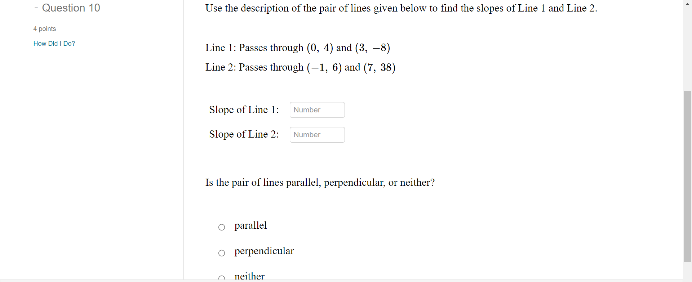Viewport: 692px width, 282px height.
Task: Select the "perpendicular" radio button
Action: (222, 253)
